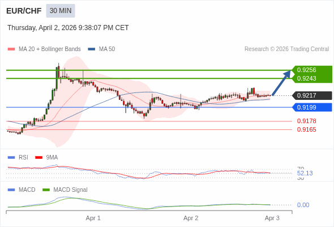Click the blue pivot tag 0.9199

pos(312,107)
